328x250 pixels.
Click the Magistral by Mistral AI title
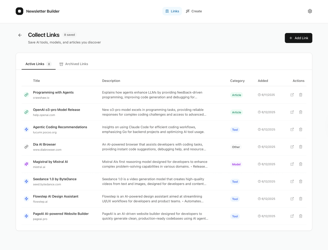[50, 162]
